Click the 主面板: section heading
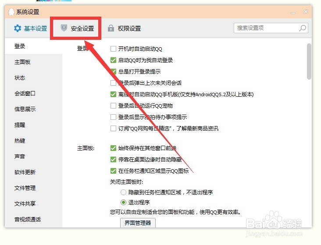The width and height of the screenshot is (321, 245). 86,148
